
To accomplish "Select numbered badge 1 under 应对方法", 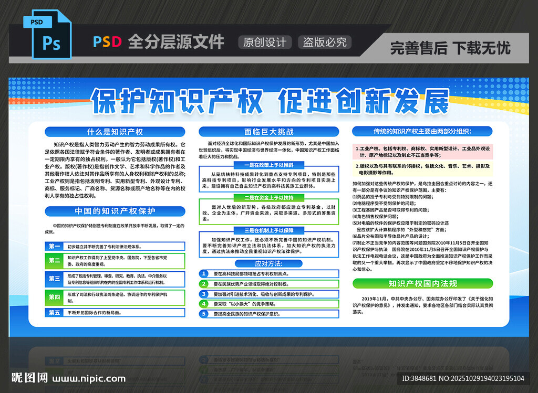I will coord(204,273).
